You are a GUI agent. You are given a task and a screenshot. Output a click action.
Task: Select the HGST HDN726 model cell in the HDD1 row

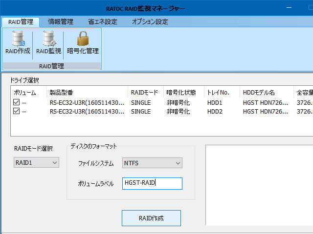pyautogui.click(x=266, y=103)
